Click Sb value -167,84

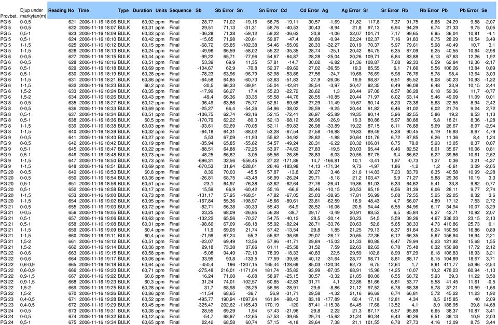pyautogui.click(x=205, y=201)
